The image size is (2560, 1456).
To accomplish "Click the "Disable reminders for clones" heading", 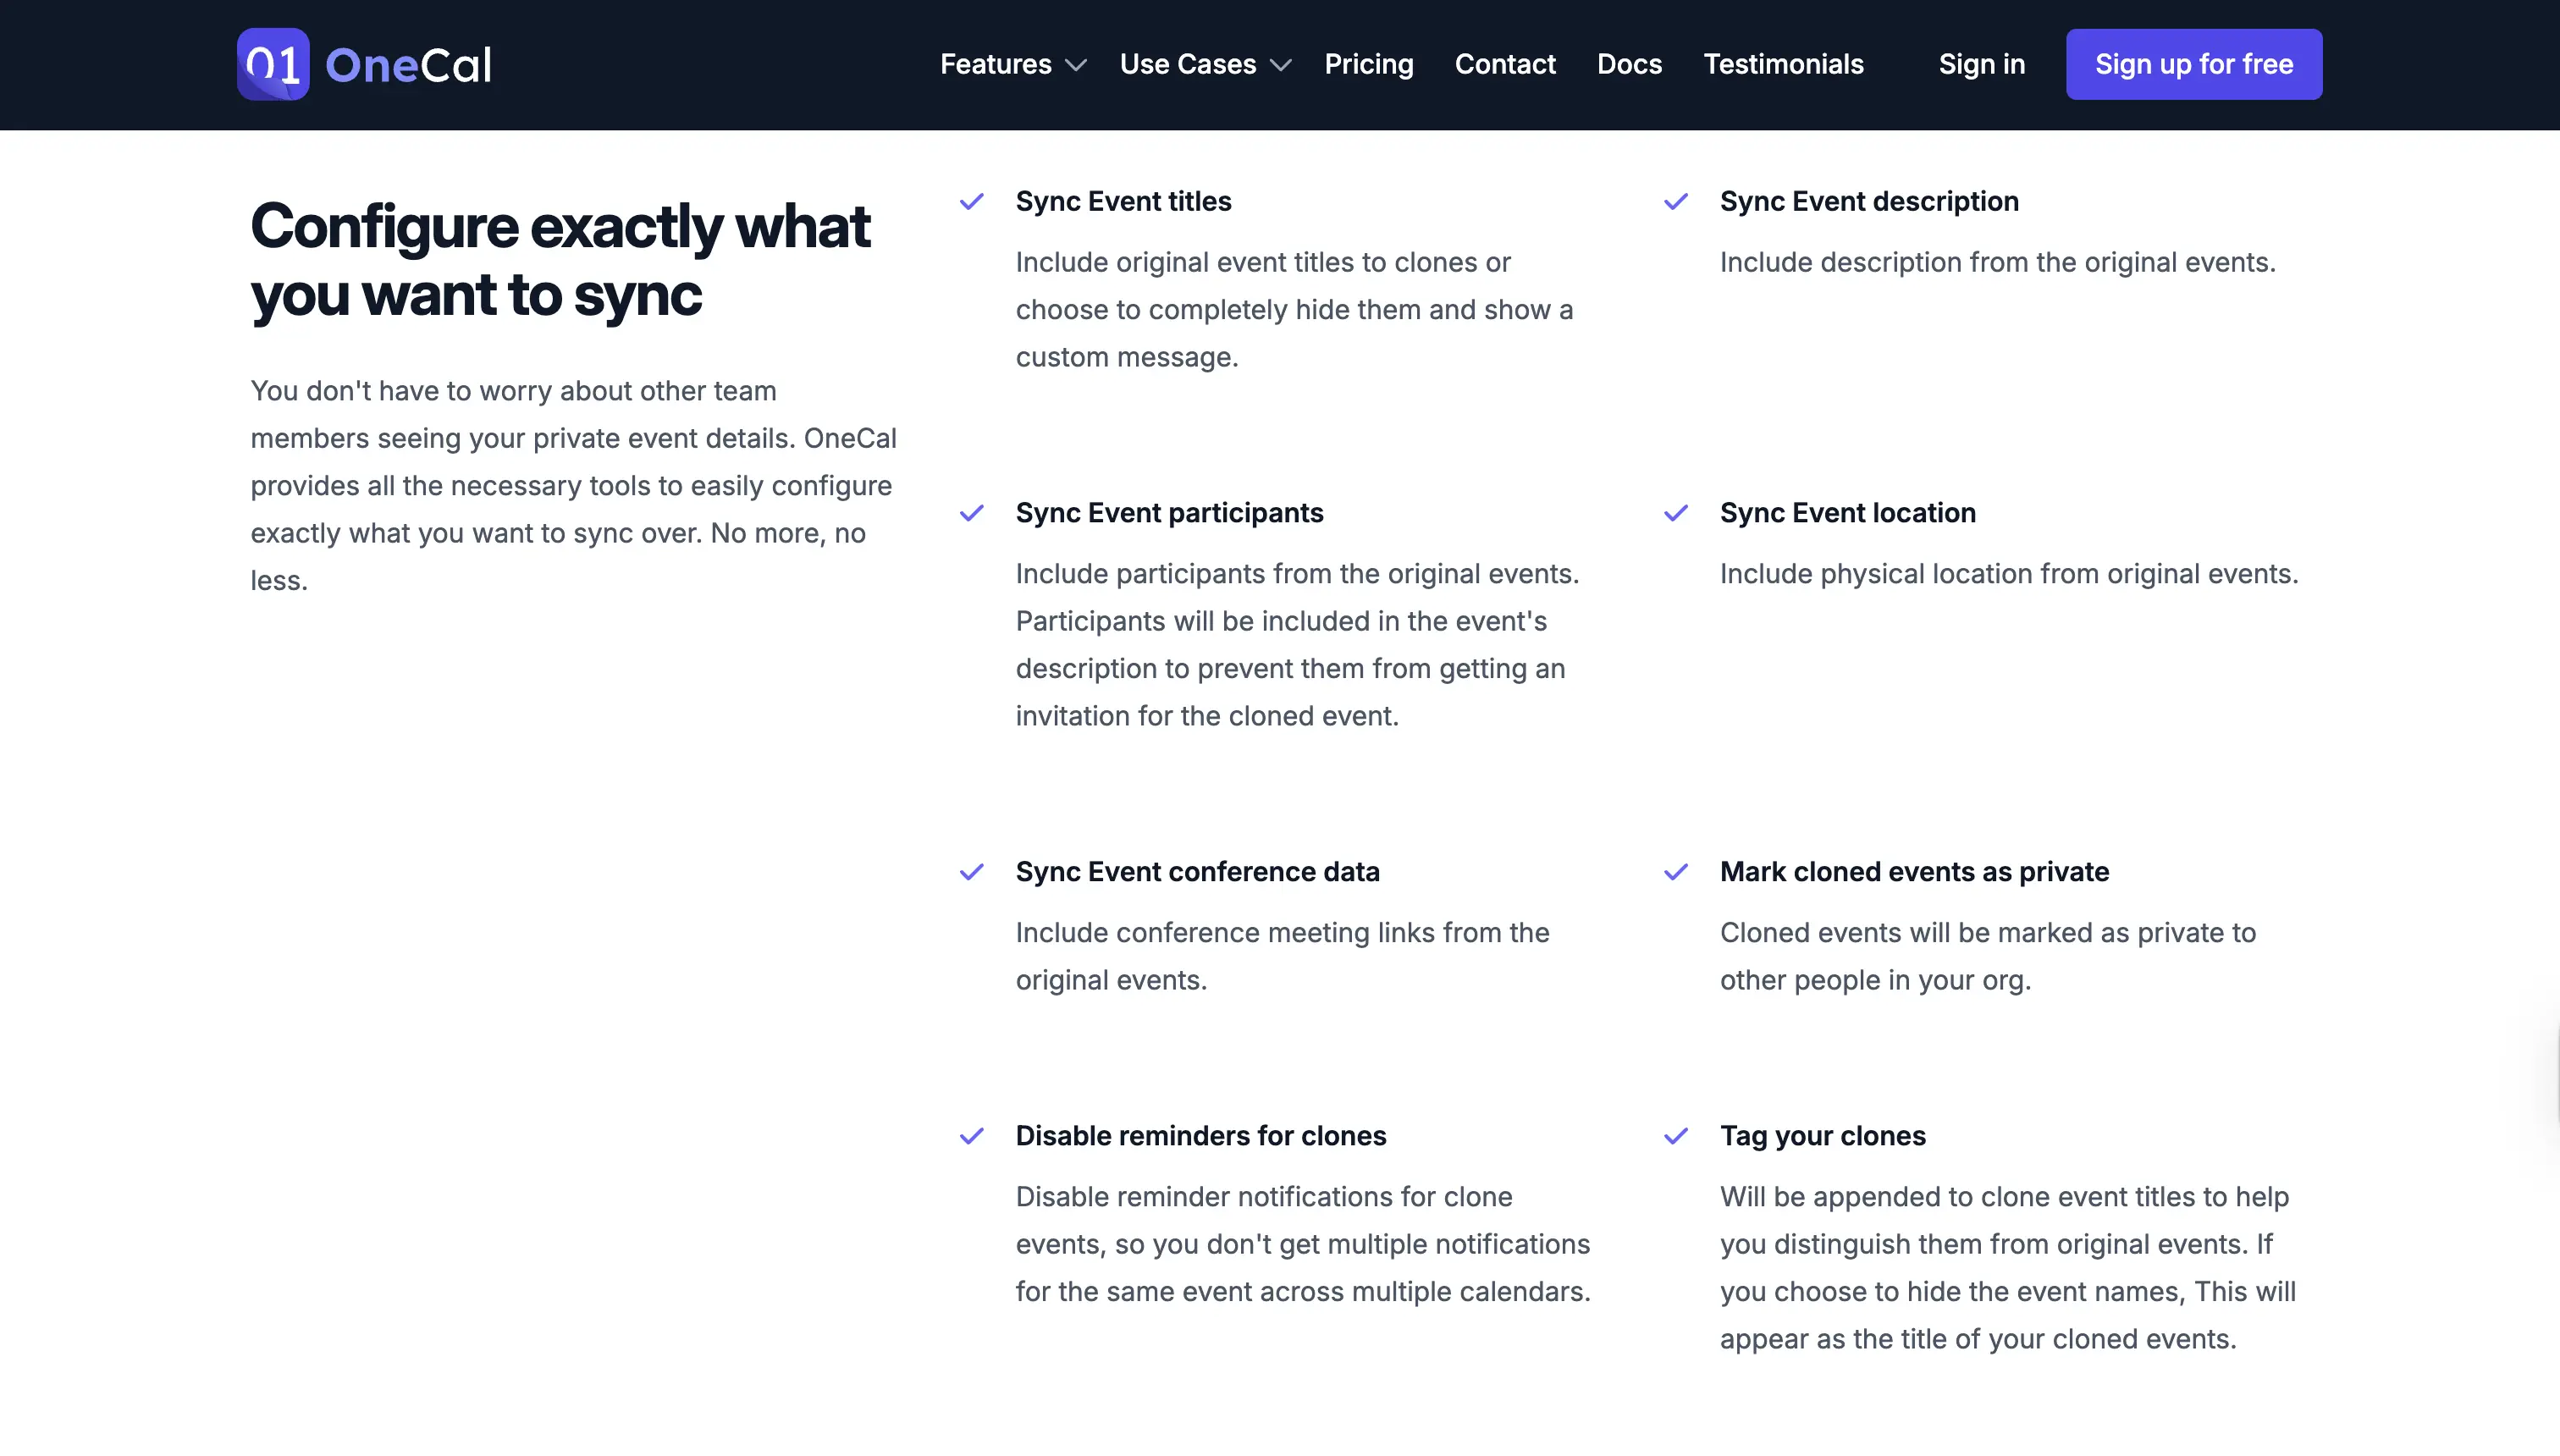I will [1200, 1136].
